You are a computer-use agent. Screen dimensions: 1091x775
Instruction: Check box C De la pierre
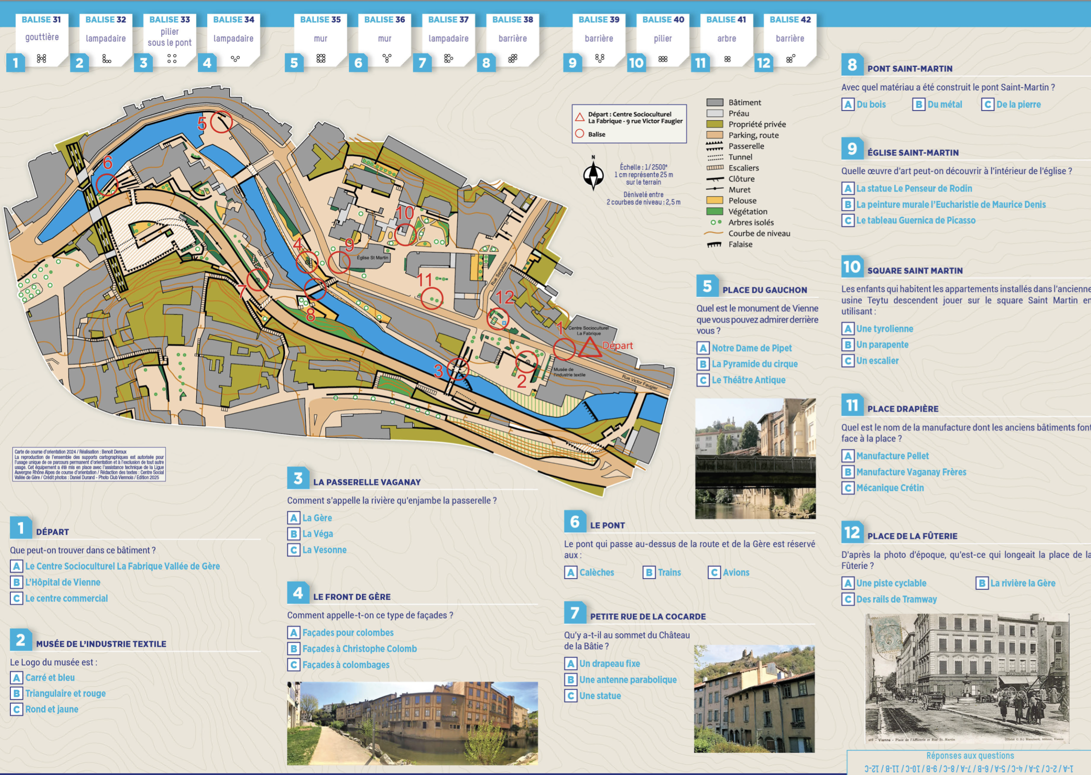(x=987, y=104)
